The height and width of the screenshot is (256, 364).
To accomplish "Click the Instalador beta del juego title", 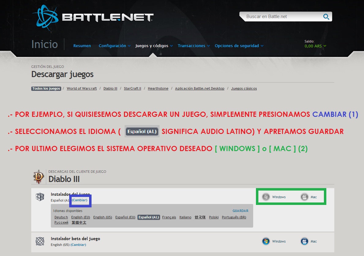I will (75, 239).
